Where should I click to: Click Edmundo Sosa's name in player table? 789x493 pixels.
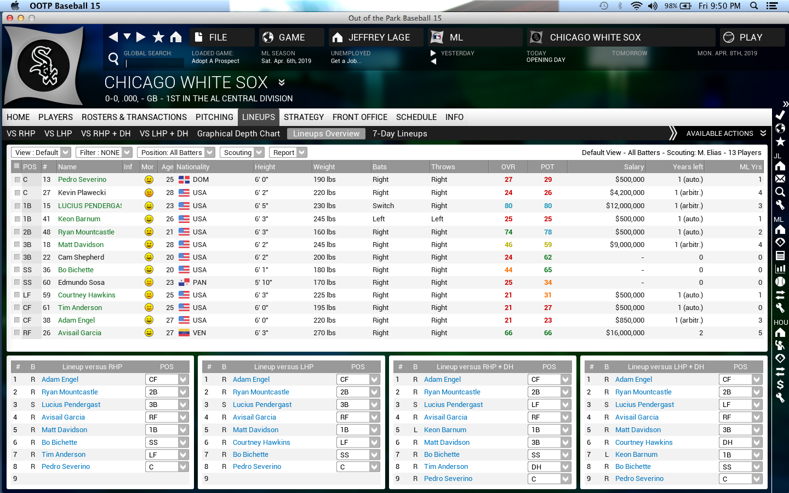(x=81, y=283)
